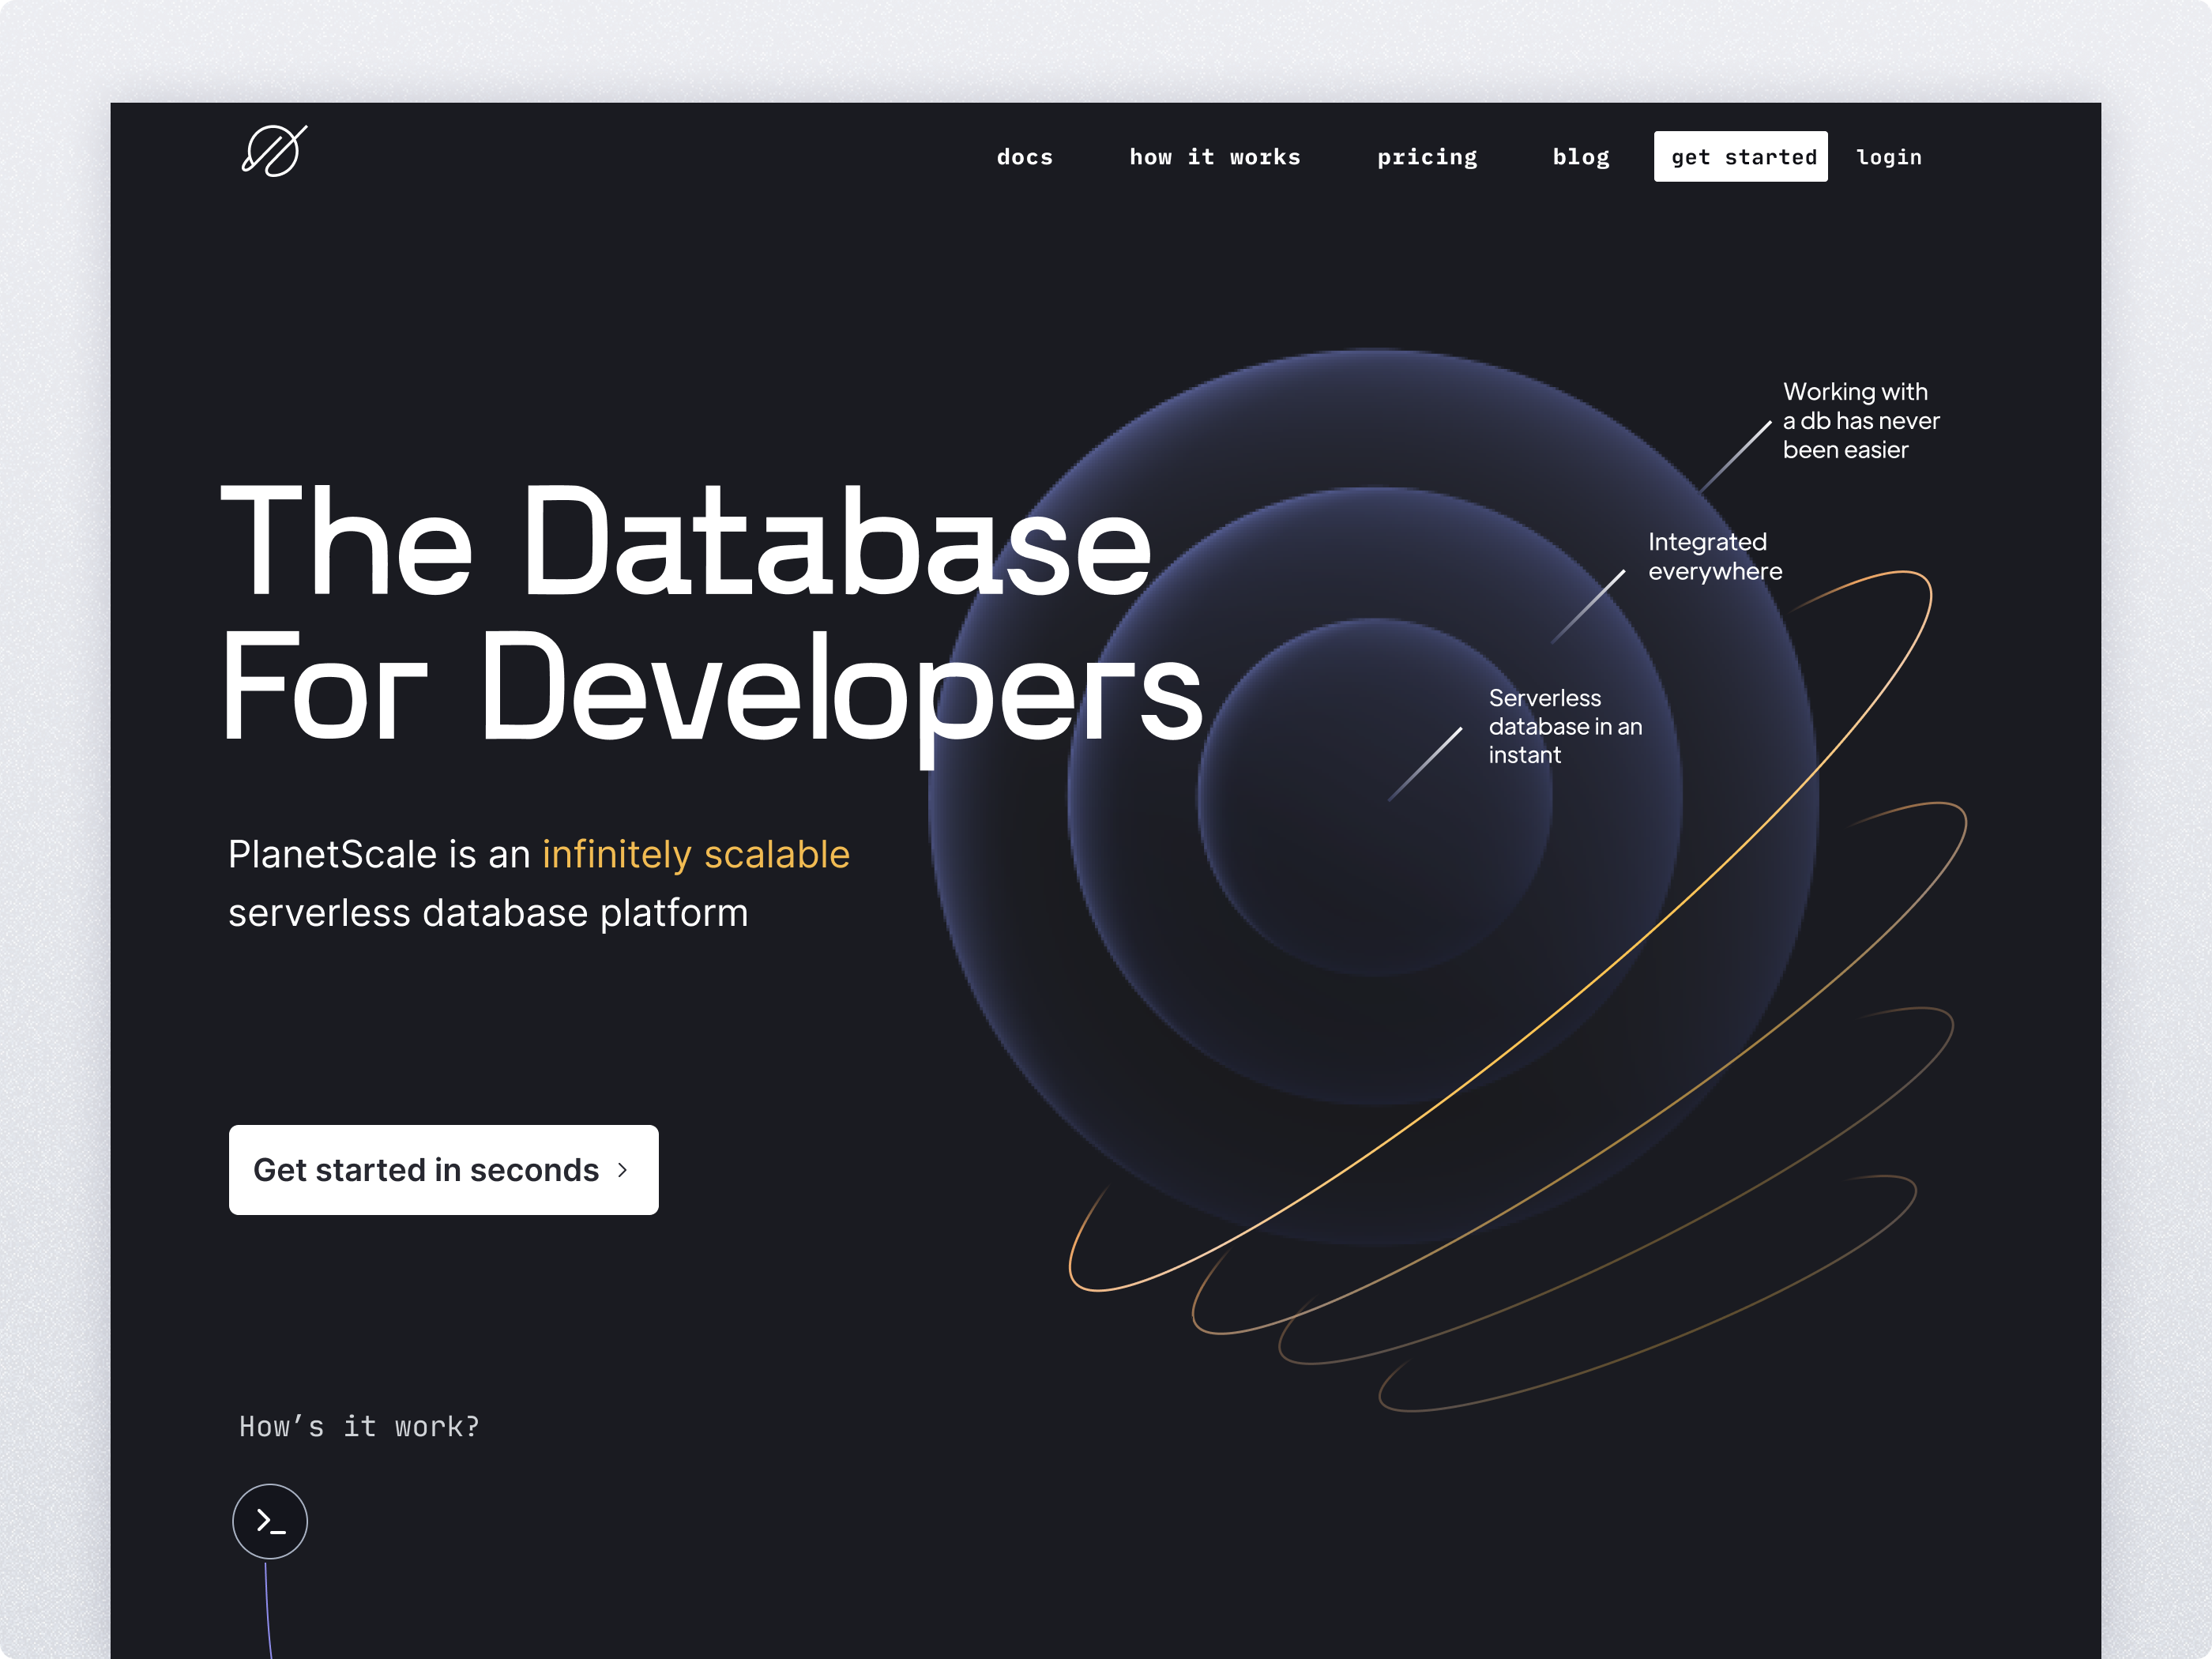Image resolution: width=2212 pixels, height=1659 pixels.
Task: Open the login link
Action: [1888, 157]
